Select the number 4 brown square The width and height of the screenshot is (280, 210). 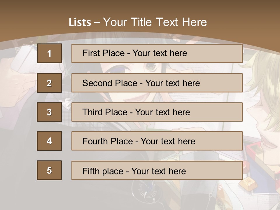[x=49, y=141]
